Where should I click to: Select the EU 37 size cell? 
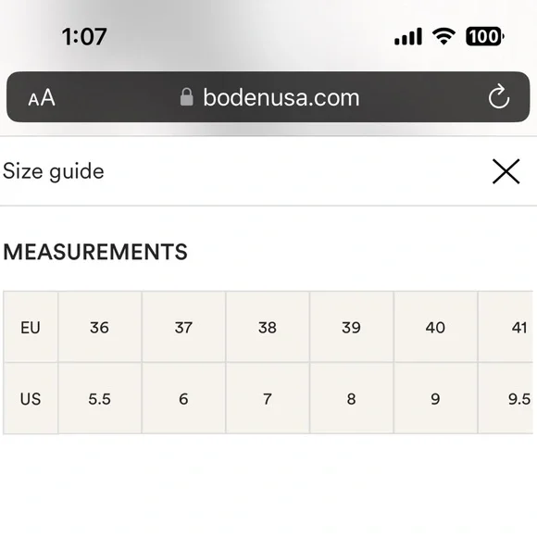[183, 327]
